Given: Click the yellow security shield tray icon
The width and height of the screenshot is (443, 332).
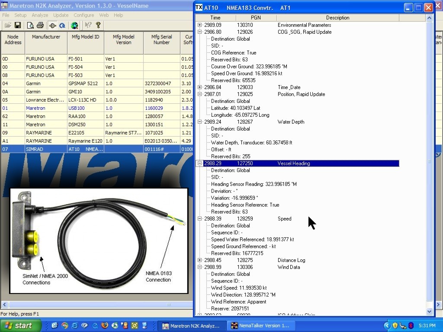Looking at the screenshot, I should pyautogui.click(x=395, y=326).
